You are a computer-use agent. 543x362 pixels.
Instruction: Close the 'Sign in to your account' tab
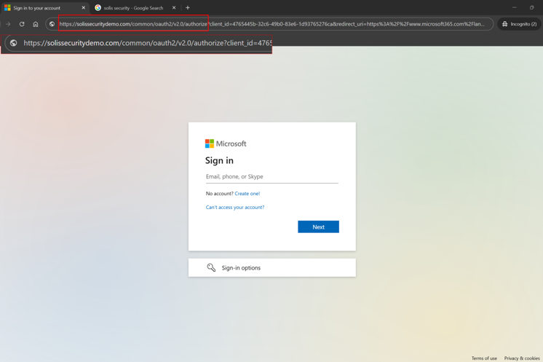84,7
